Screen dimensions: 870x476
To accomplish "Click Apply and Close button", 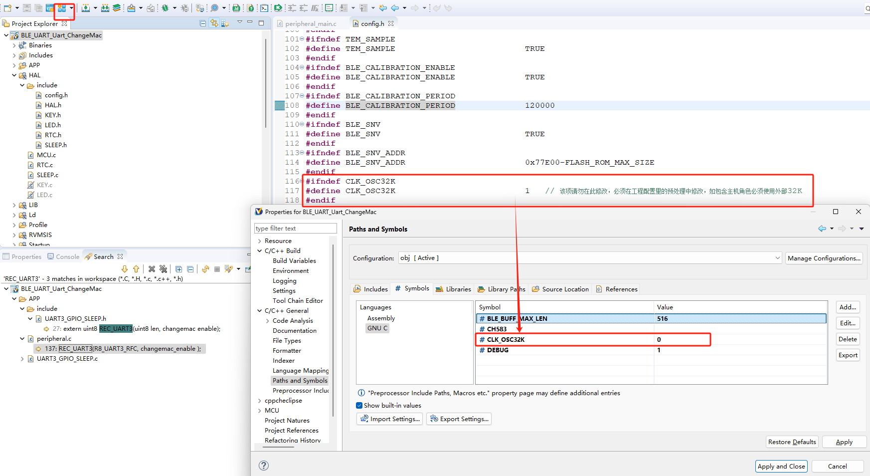I will pyautogui.click(x=781, y=466).
